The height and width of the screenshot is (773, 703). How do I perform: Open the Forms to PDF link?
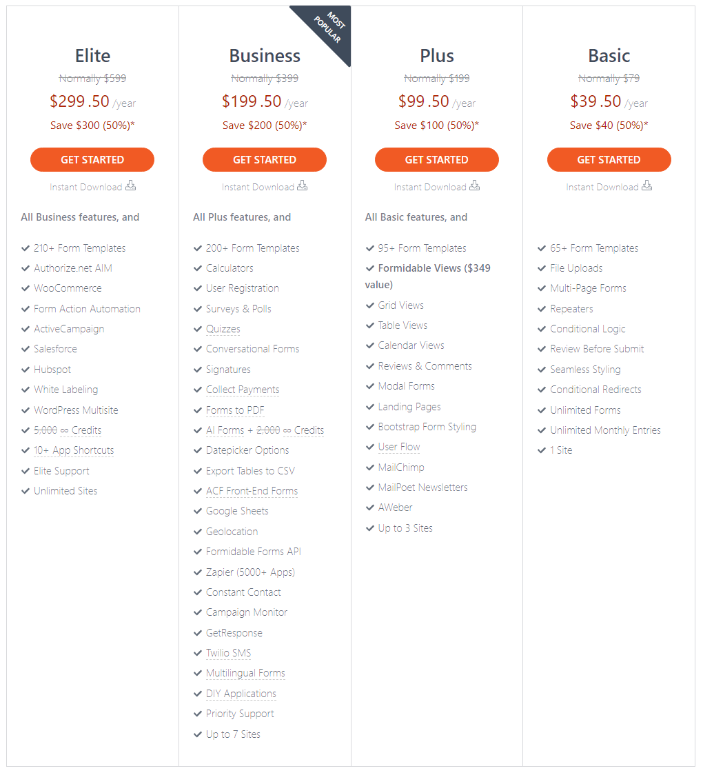[235, 410]
